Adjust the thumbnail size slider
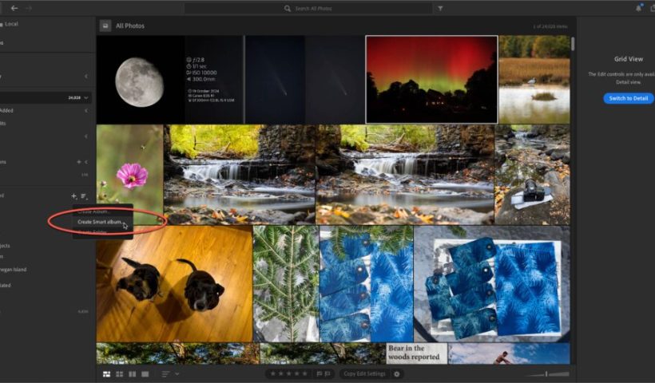Viewport: 655px width, 383px height. pos(547,373)
